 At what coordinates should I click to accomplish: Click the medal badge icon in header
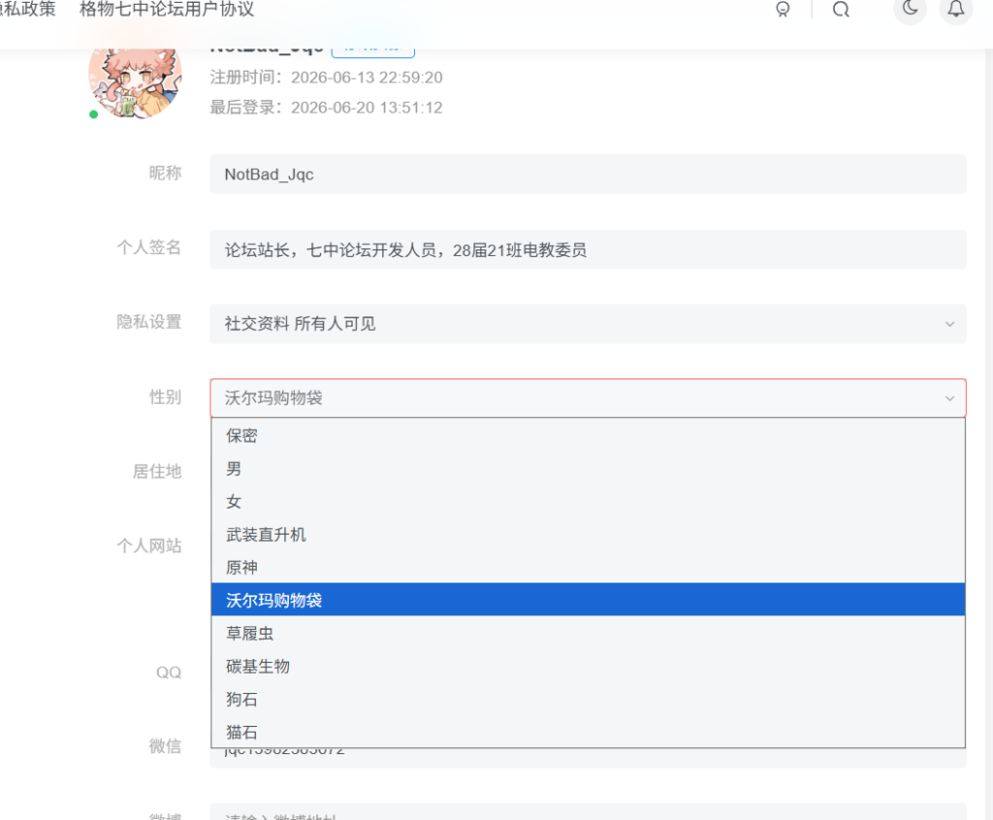[783, 10]
